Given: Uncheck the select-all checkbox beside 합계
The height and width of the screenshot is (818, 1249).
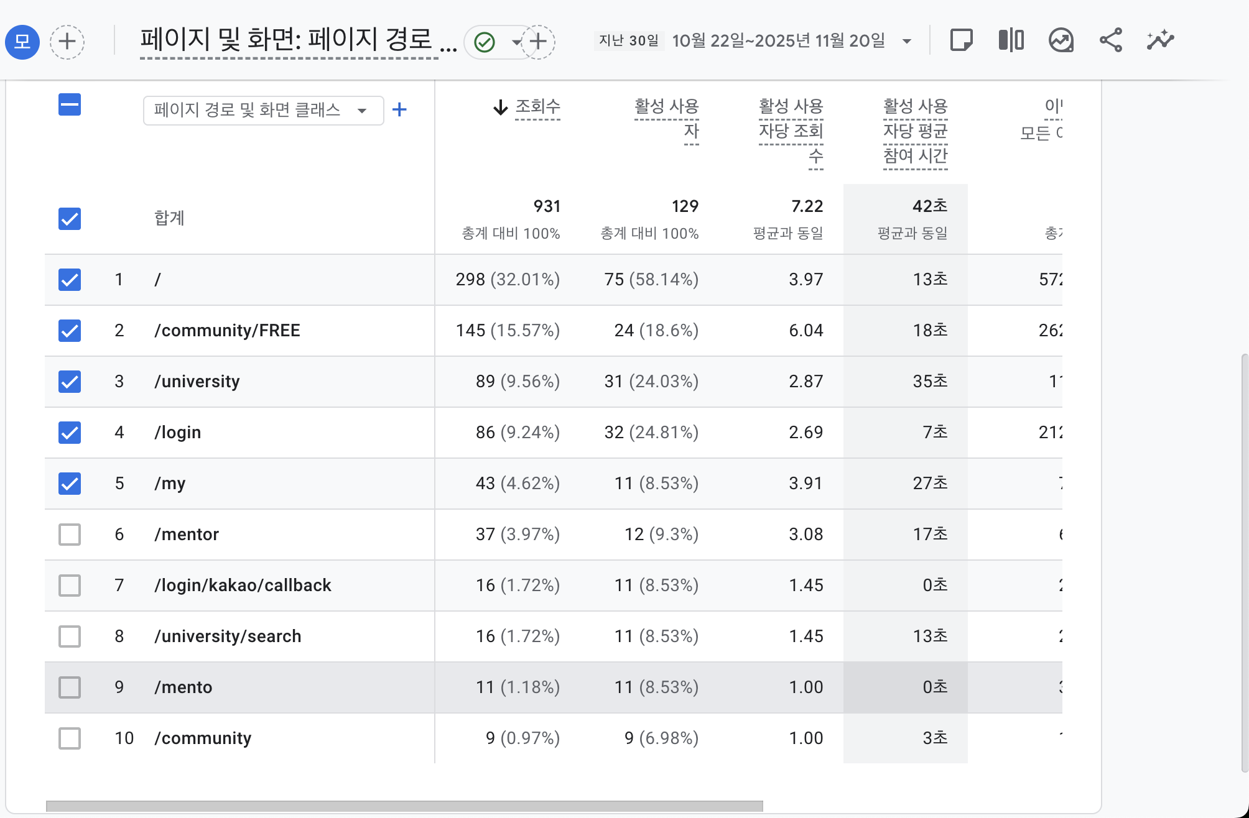Looking at the screenshot, I should pos(69,219).
